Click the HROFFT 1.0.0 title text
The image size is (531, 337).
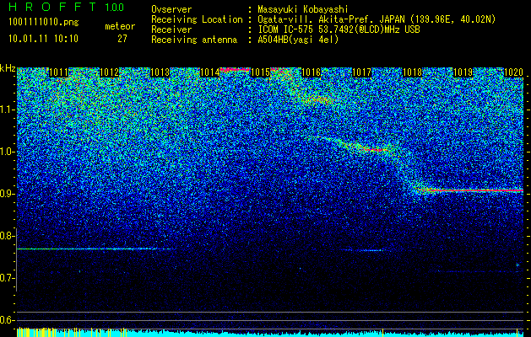66,7
